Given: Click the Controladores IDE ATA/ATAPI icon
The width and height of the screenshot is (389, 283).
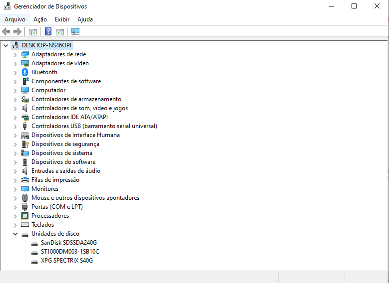Looking at the screenshot, I should (25, 117).
